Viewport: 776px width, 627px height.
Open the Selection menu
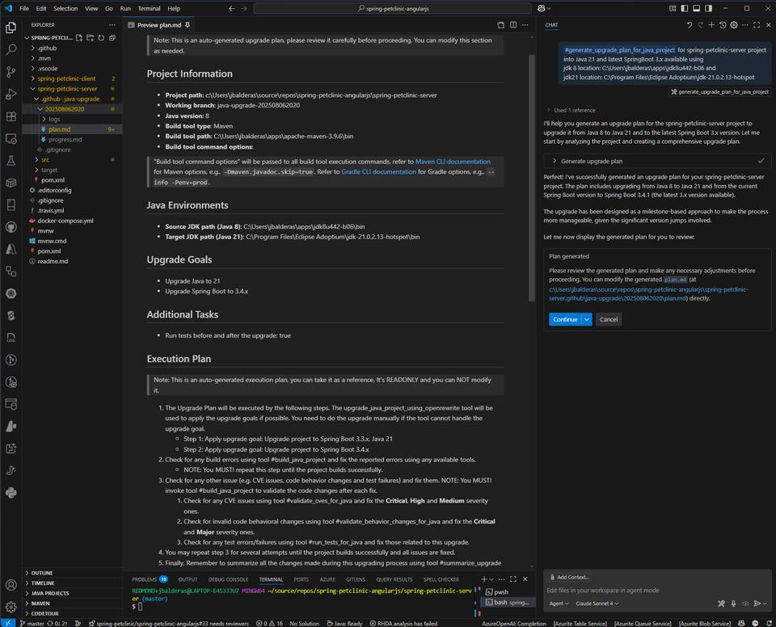(65, 8)
